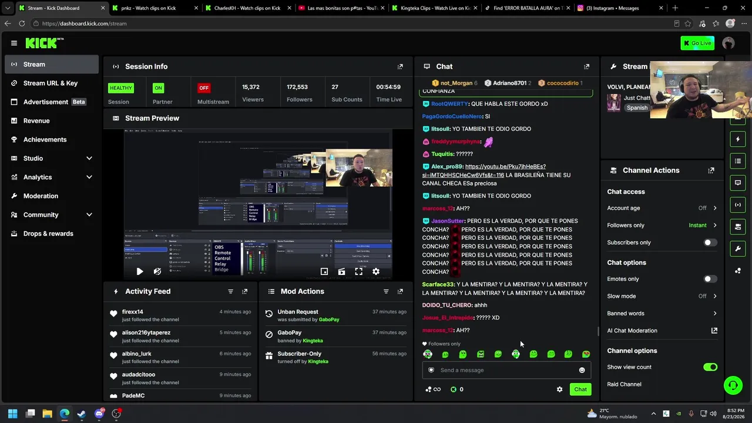
Task: Open the Achievements page
Action: pos(52,139)
